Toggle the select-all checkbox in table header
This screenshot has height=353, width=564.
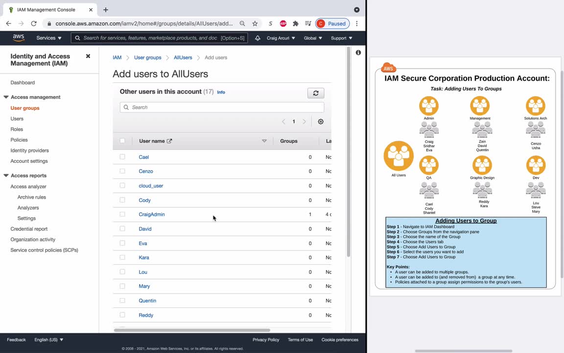[x=122, y=141]
